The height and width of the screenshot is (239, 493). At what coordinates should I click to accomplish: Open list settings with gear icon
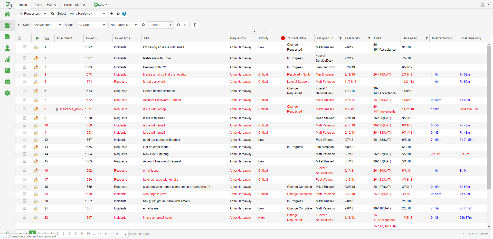click(118, 14)
